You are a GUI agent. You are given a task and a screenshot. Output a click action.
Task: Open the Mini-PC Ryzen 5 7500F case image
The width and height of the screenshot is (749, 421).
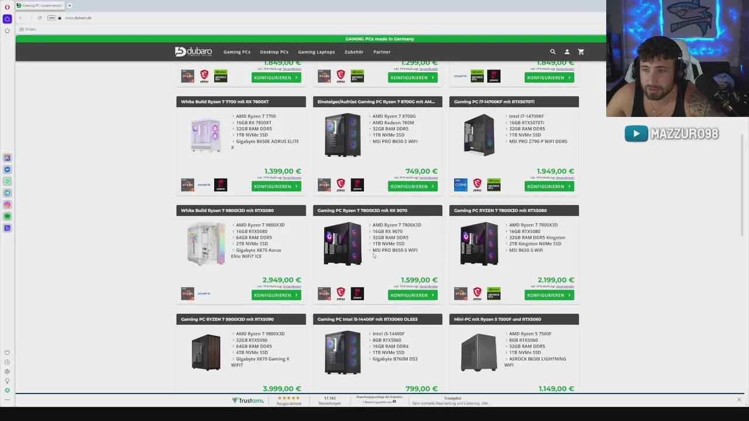pos(479,352)
